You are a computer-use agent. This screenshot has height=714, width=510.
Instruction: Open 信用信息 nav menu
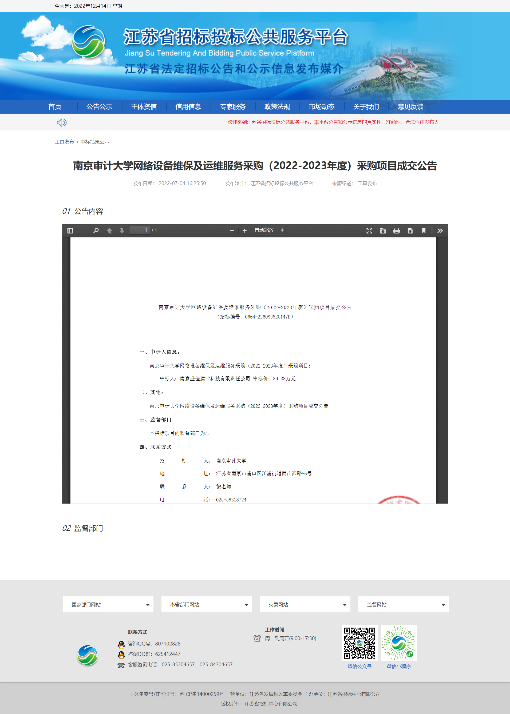tap(188, 107)
